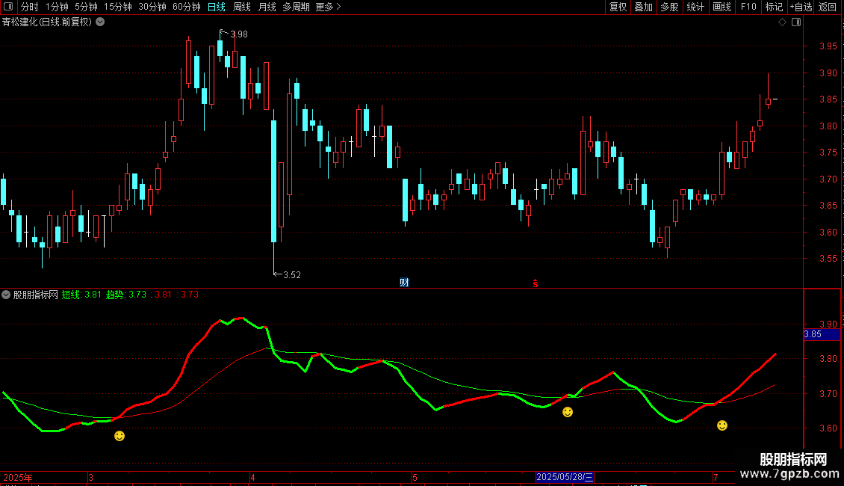Viewport: 844px width, 486px height.
Task: Select the 1分钟 period
Action: point(57,7)
